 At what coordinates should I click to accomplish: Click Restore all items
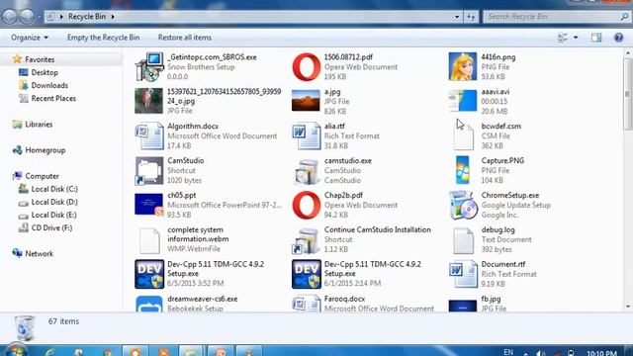pos(185,38)
